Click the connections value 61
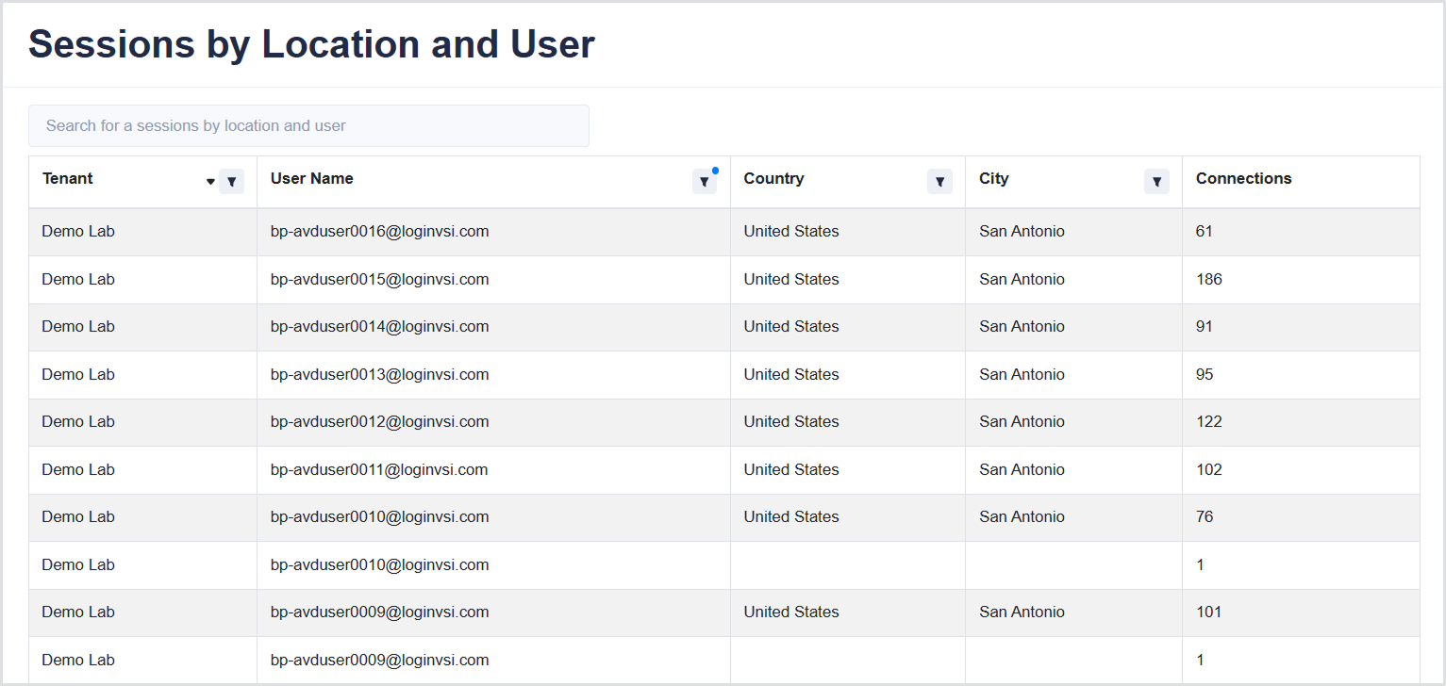Image resolution: width=1446 pixels, height=686 pixels. (x=1205, y=231)
